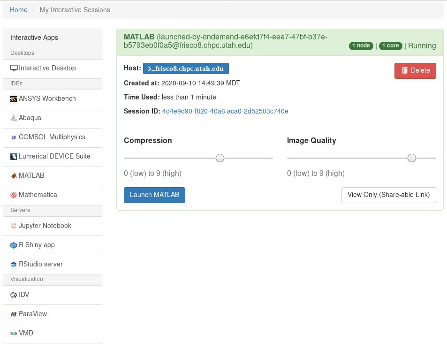Image resolution: width=447 pixels, height=349 pixels.
Task: Click the MATLAB logo icon in sidebar
Action: pyautogui.click(x=14, y=175)
